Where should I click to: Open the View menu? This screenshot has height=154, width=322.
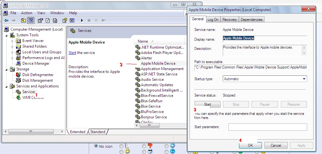41,13
